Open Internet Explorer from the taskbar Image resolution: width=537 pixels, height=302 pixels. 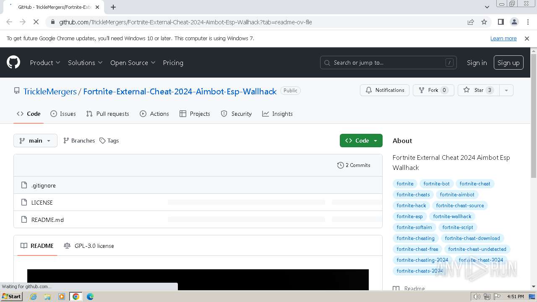tap(34, 297)
